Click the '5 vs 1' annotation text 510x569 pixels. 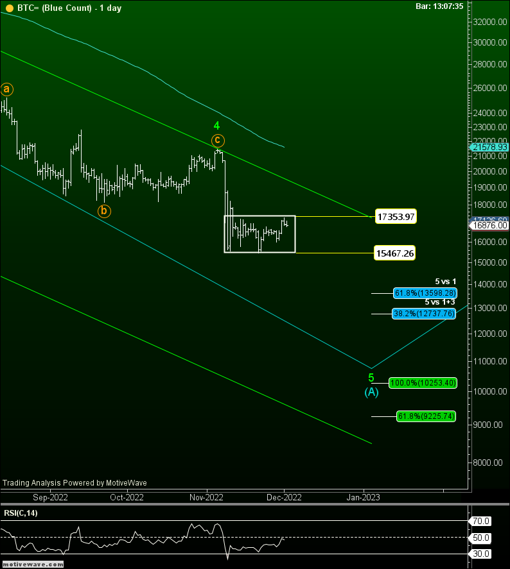coord(445,282)
